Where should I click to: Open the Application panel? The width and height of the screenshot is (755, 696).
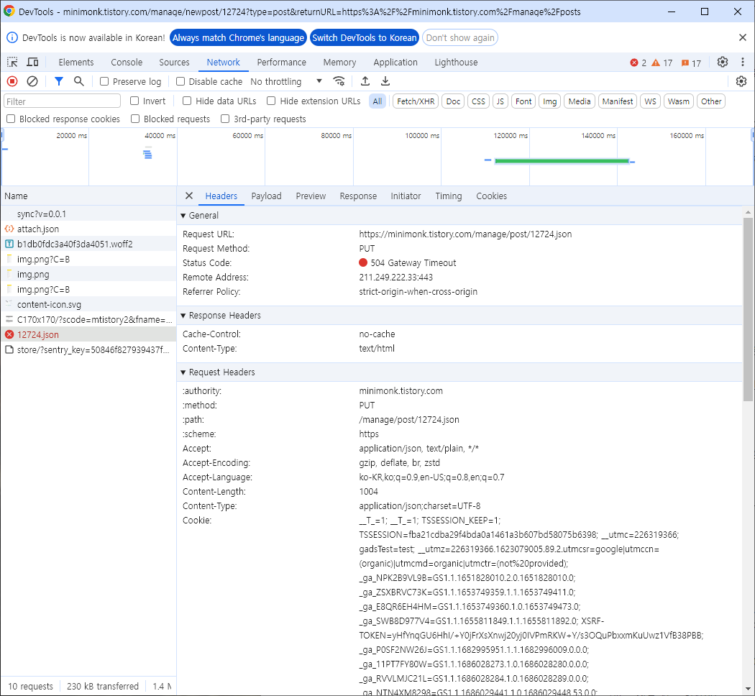tap(395, 62)
